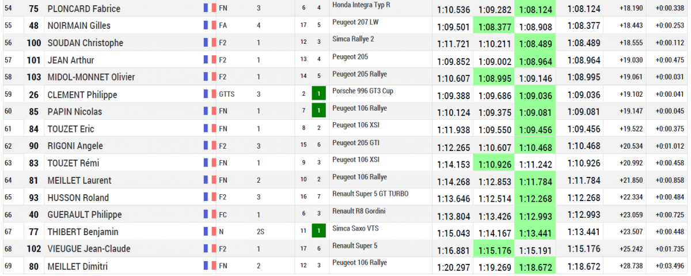Click car Honda Integra Typ R
Screen dimensions: 691x276
pos(362,5)
